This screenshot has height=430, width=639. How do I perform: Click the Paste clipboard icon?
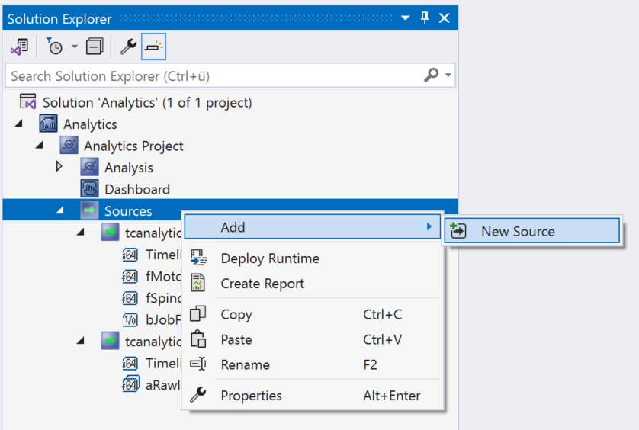click(198, 339)
